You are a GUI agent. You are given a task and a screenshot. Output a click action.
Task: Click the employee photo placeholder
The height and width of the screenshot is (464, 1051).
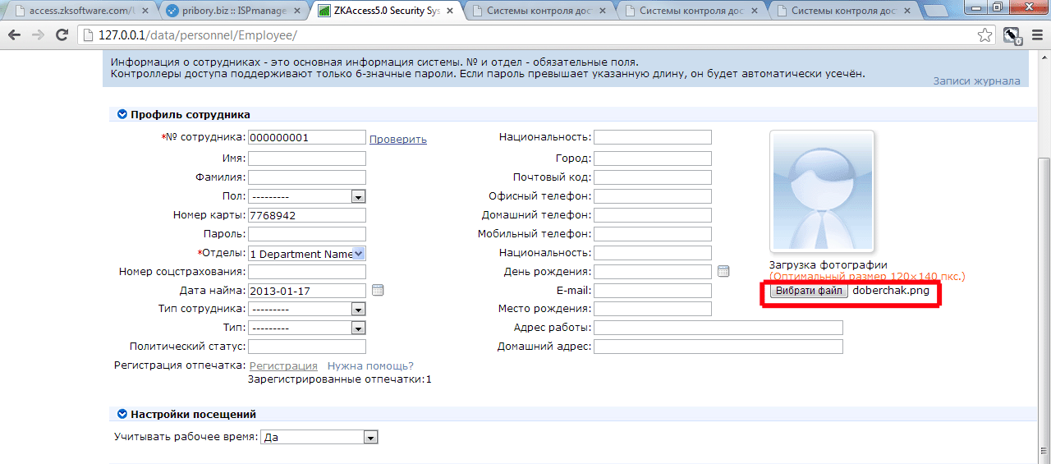pos(821,191)
